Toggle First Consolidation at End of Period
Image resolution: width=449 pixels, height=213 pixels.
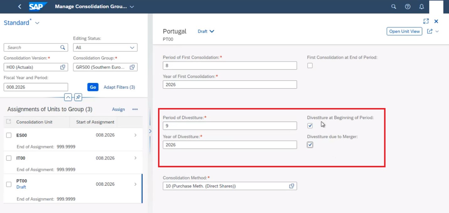[x=310, y=66]
